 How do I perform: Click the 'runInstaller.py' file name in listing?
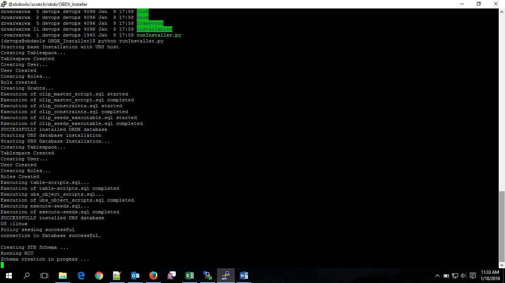159,35
